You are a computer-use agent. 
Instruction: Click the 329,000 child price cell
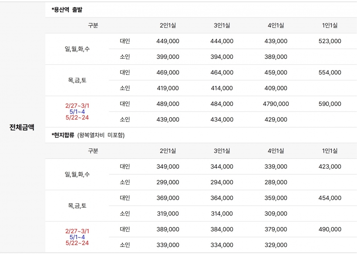click(276, 245)
